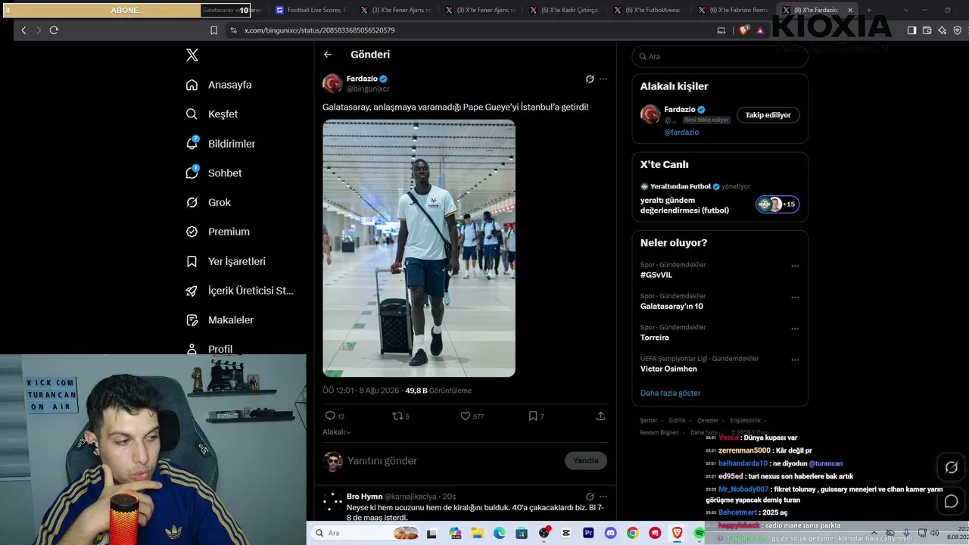Viewport: 969px width, 545px height.
Task: Share the post via share icon
Action: [600, 416]
